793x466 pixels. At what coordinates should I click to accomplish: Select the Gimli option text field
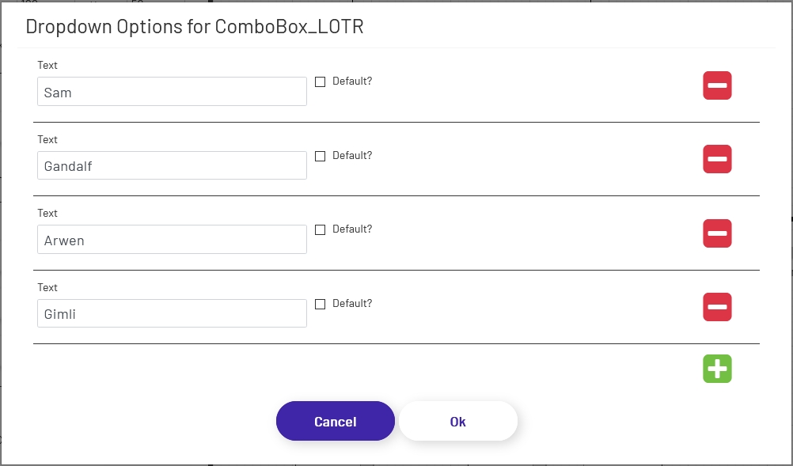172,313
